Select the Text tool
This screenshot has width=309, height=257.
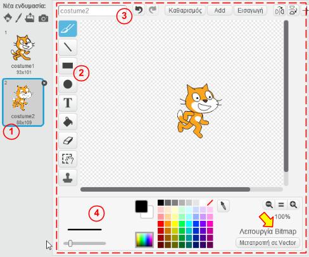[68, 103]
